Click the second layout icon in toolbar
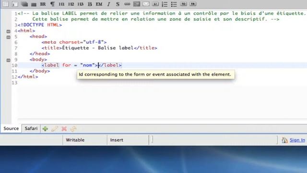The width and height of the screenshot is (307, 173). [x=15, y=4]
